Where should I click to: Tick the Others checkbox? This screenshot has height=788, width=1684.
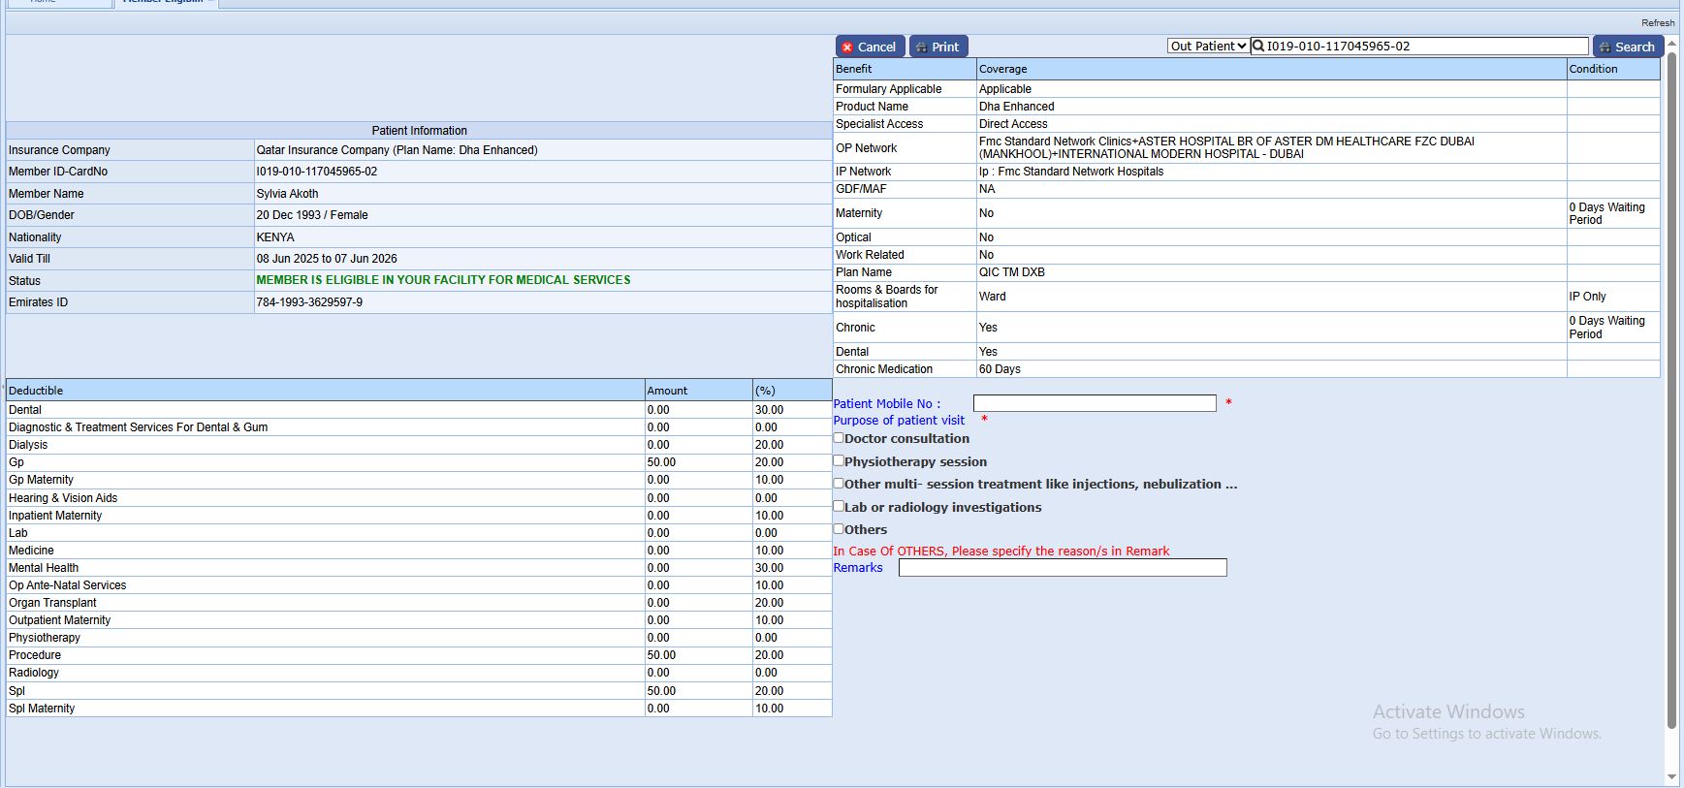click(x=840, y=529)
